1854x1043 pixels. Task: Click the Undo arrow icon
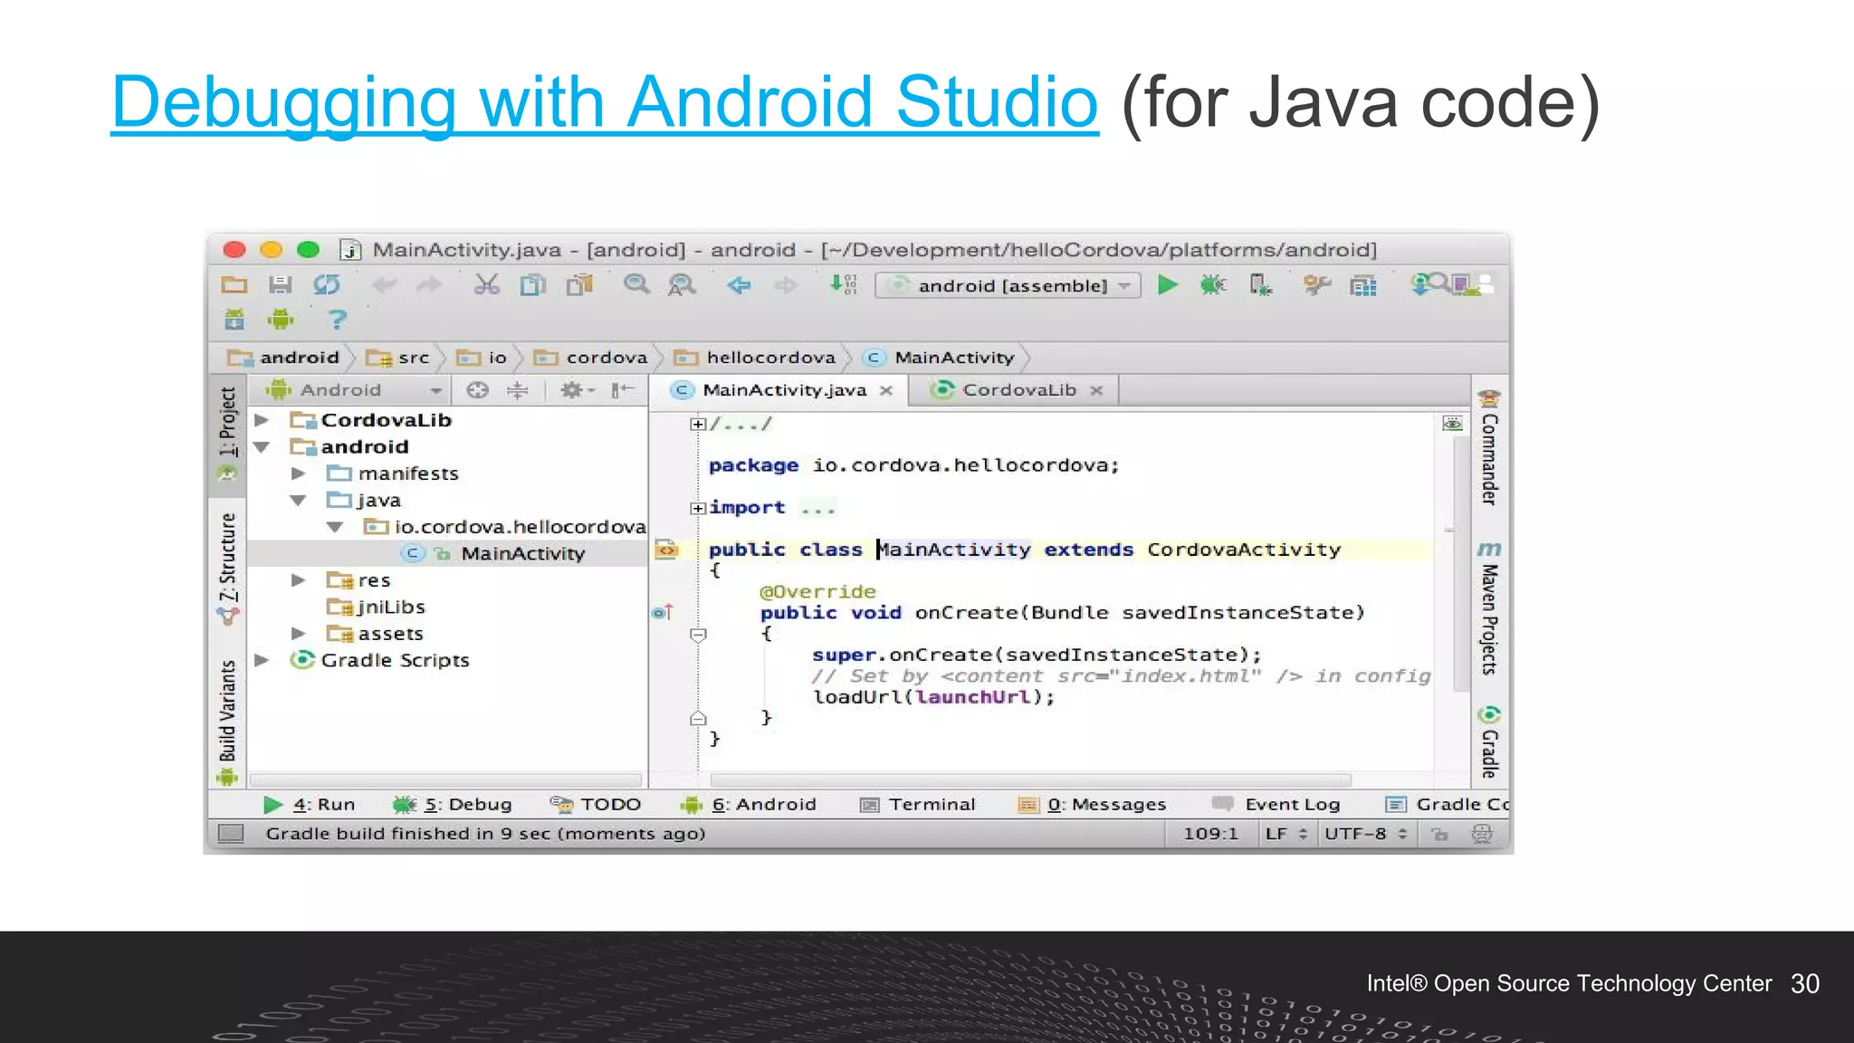(384, 285)
